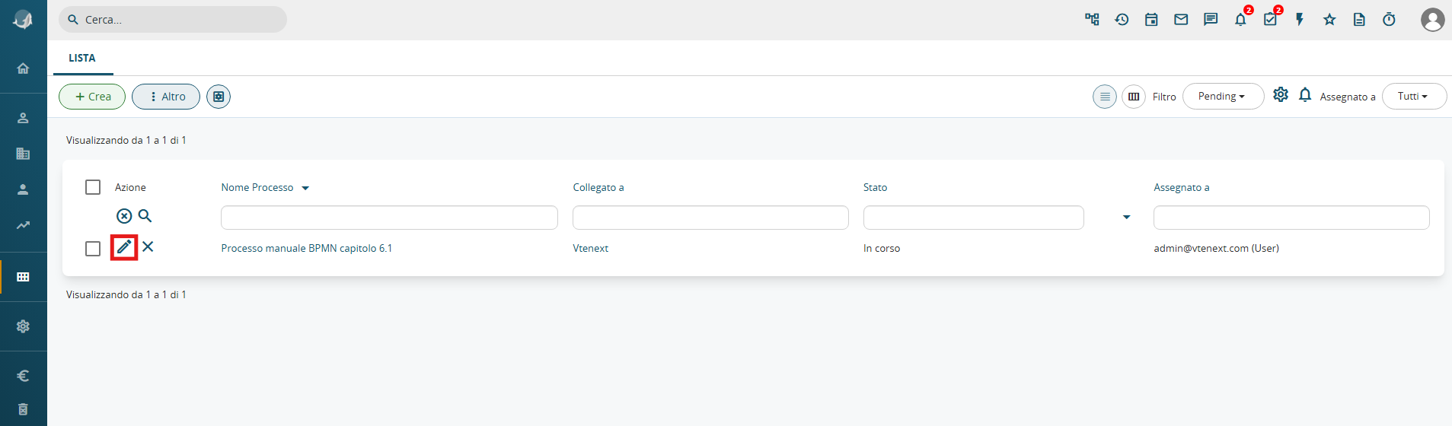Open the Tutti assigned-to dropdown

(1414, 97)
